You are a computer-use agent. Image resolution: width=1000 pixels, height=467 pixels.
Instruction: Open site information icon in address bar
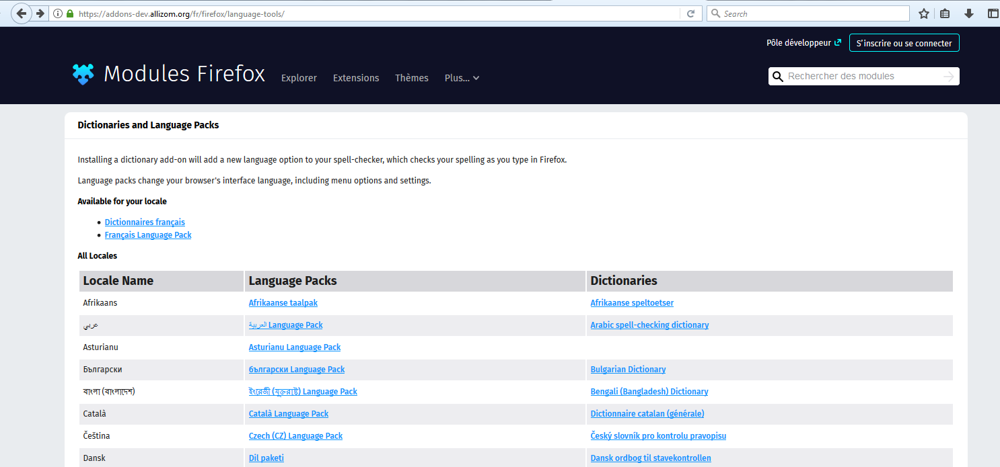(58, 13)
